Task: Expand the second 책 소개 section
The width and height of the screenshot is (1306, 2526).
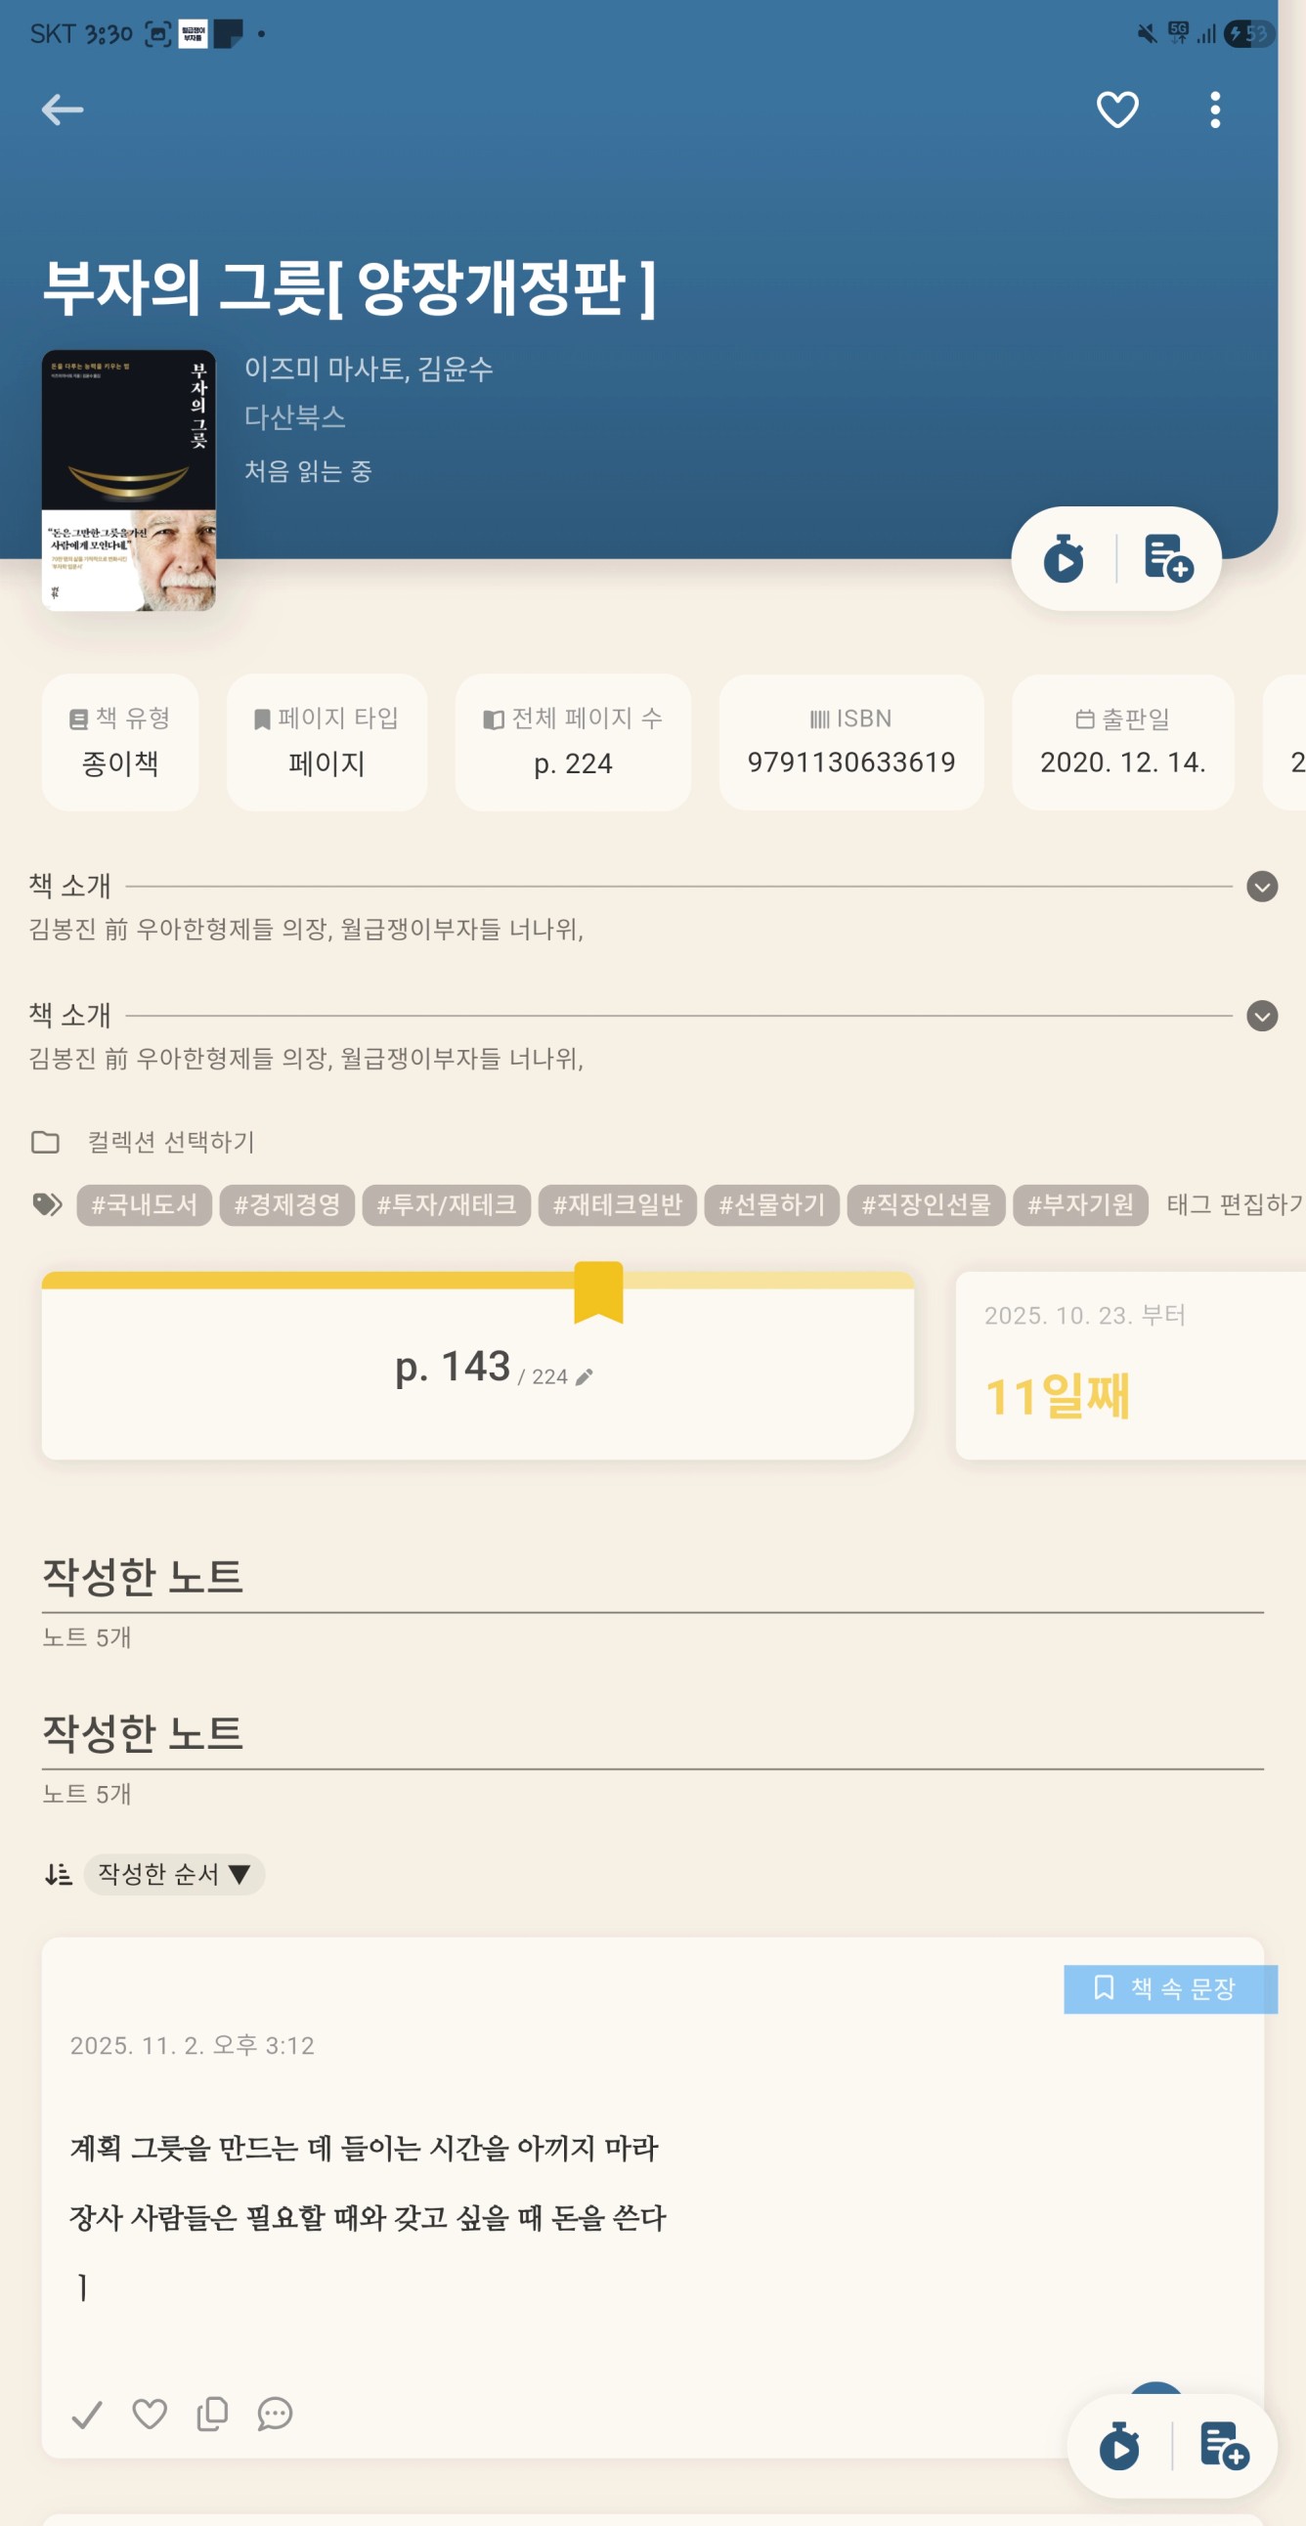Action: point(1261,1016)
